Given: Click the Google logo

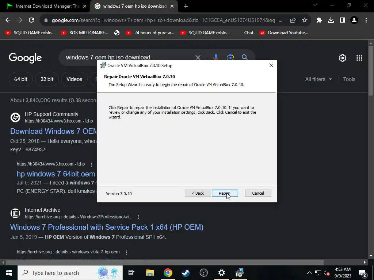Looking at the screenshot, I should pos(25,58).
